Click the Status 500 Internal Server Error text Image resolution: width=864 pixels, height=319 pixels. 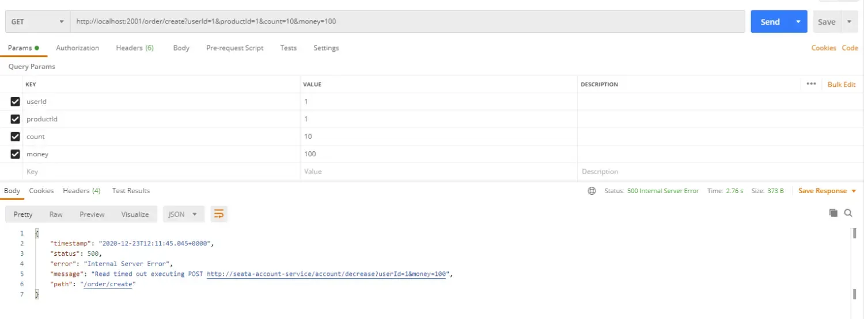651,191
